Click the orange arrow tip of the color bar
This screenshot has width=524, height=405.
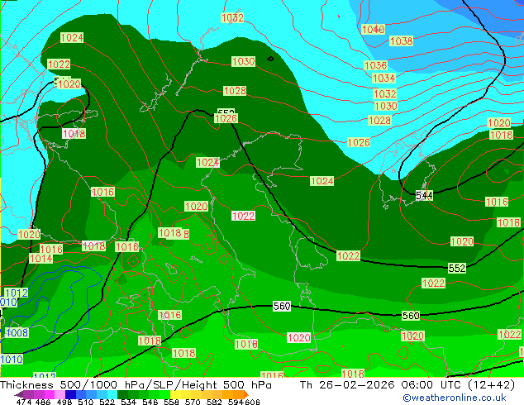point(246,394)
